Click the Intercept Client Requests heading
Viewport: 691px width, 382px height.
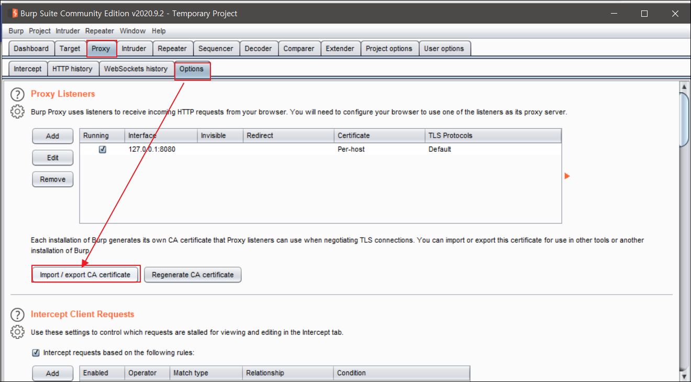83,314
